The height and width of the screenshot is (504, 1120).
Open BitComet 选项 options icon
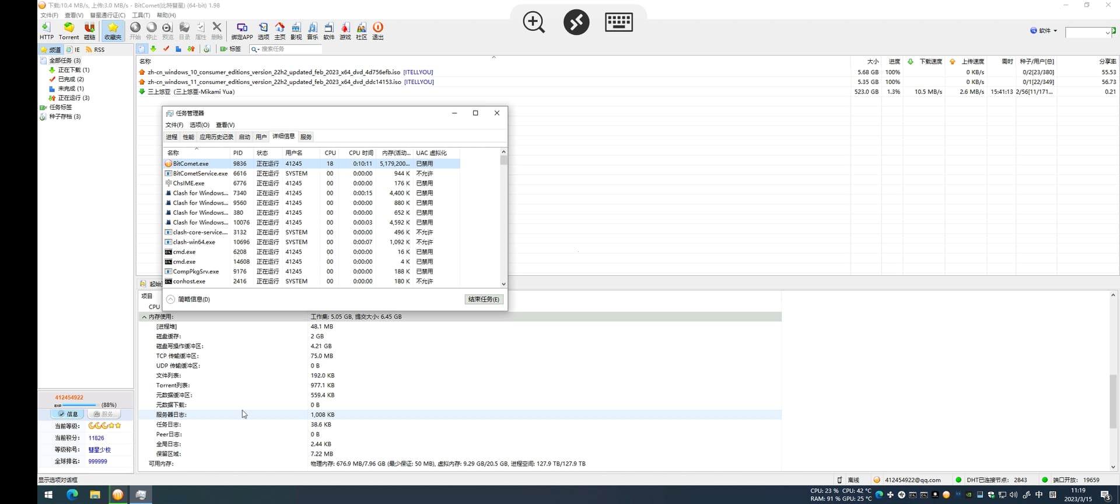[264, 31]
